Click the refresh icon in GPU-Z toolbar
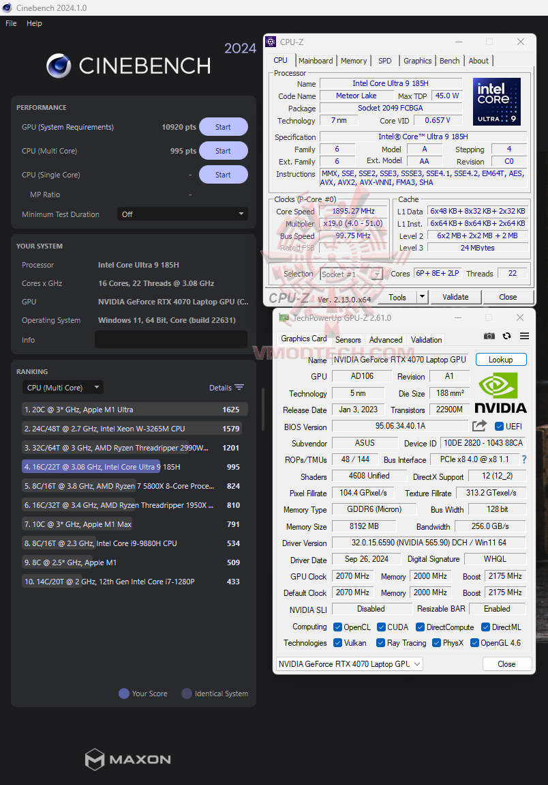Viewport: 548px width, 785px height. [506, 336]
